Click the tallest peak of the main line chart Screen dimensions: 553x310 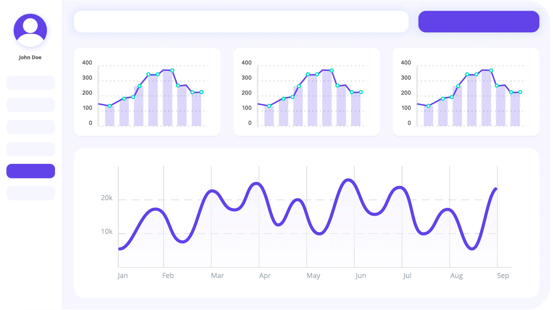348,180
